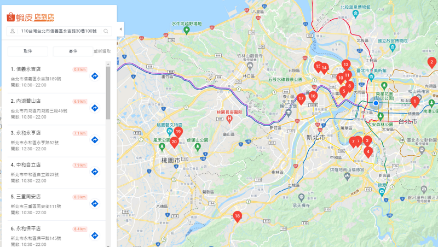Click the 桃園藝文特區 camera marker

pos(170,131)
